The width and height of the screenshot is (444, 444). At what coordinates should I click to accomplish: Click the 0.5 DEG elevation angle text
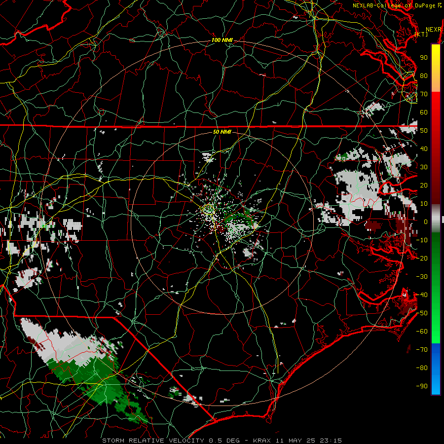[223, 441]
